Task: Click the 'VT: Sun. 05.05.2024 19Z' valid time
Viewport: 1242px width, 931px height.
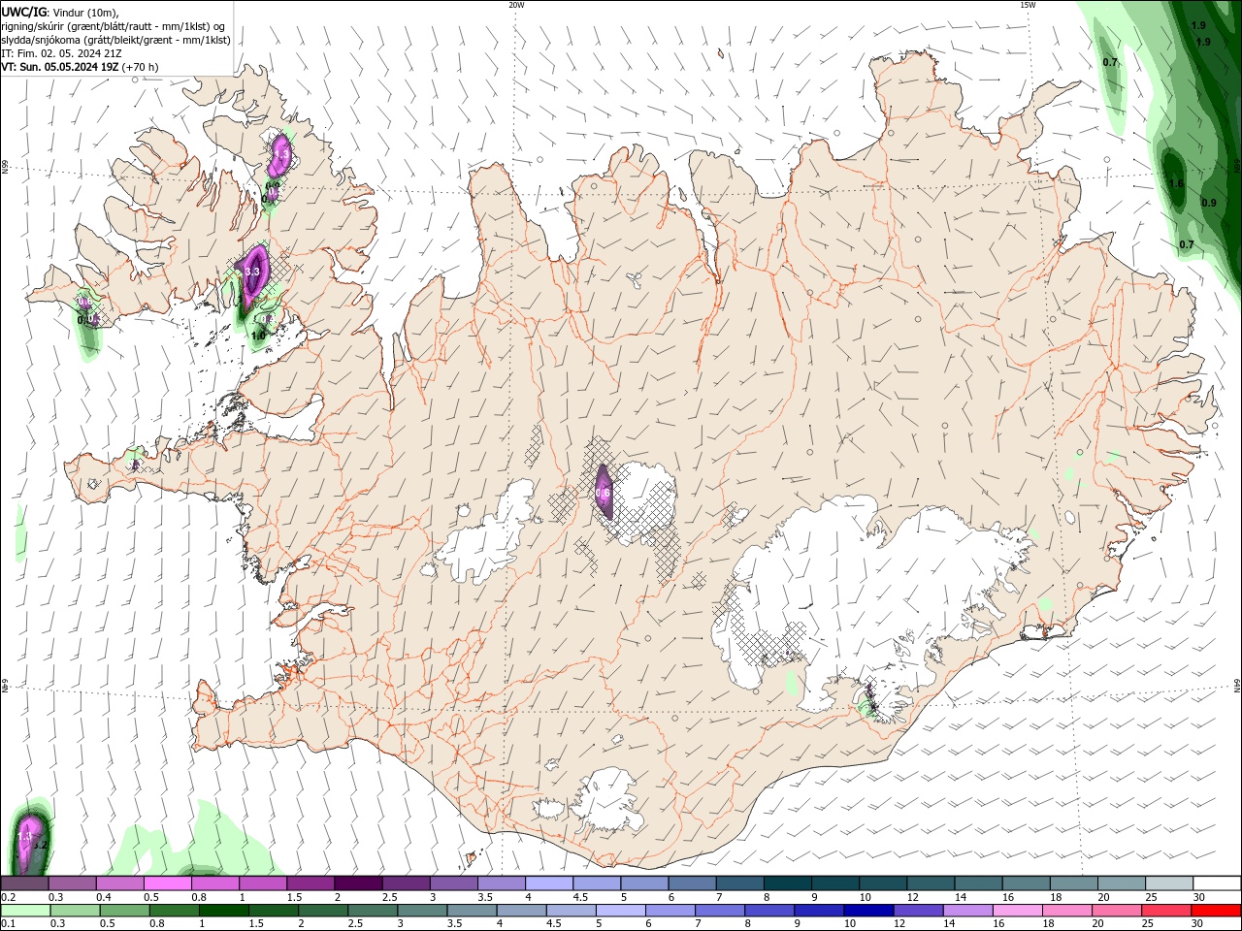Action: pyautogui.click(x=60, y=67)
